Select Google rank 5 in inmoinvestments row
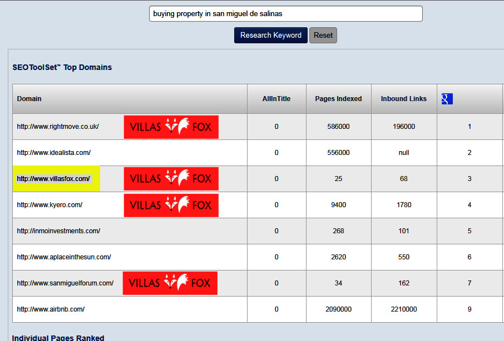Image resolution: width=504 pixels, height=341 pixels. tap(470, 231)
